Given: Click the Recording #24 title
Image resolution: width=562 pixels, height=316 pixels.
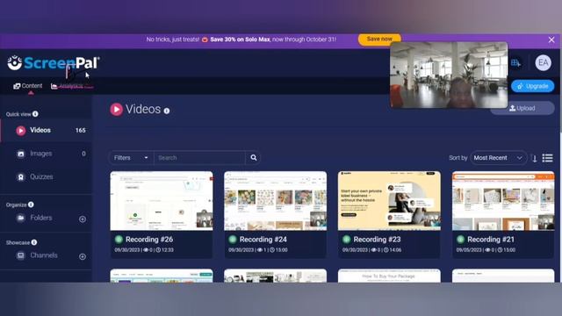Looking at the screenshot, I should click(263, 240).
